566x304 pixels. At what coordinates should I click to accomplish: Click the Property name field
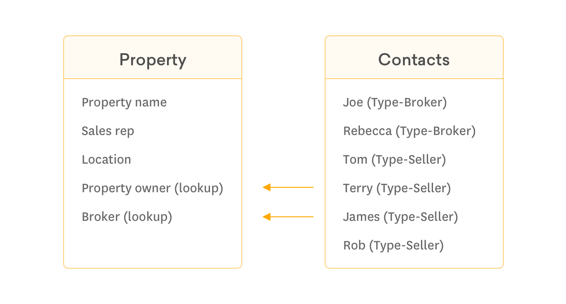[124, 102]
